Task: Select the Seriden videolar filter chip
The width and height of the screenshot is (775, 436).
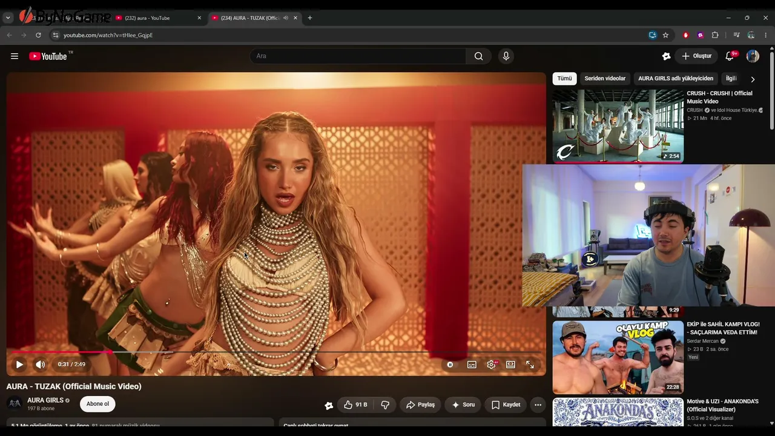Action: point(605,79)
